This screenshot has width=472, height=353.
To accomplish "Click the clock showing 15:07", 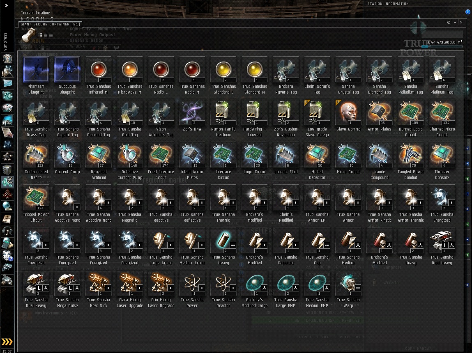I will [x=7, y=351].
